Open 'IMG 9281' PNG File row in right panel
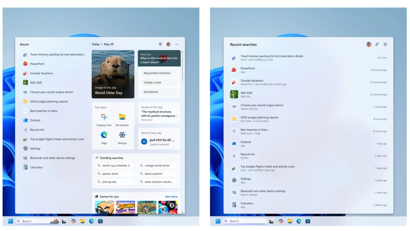The height and width of the screenshot is (231, 410). click(309, 94)
